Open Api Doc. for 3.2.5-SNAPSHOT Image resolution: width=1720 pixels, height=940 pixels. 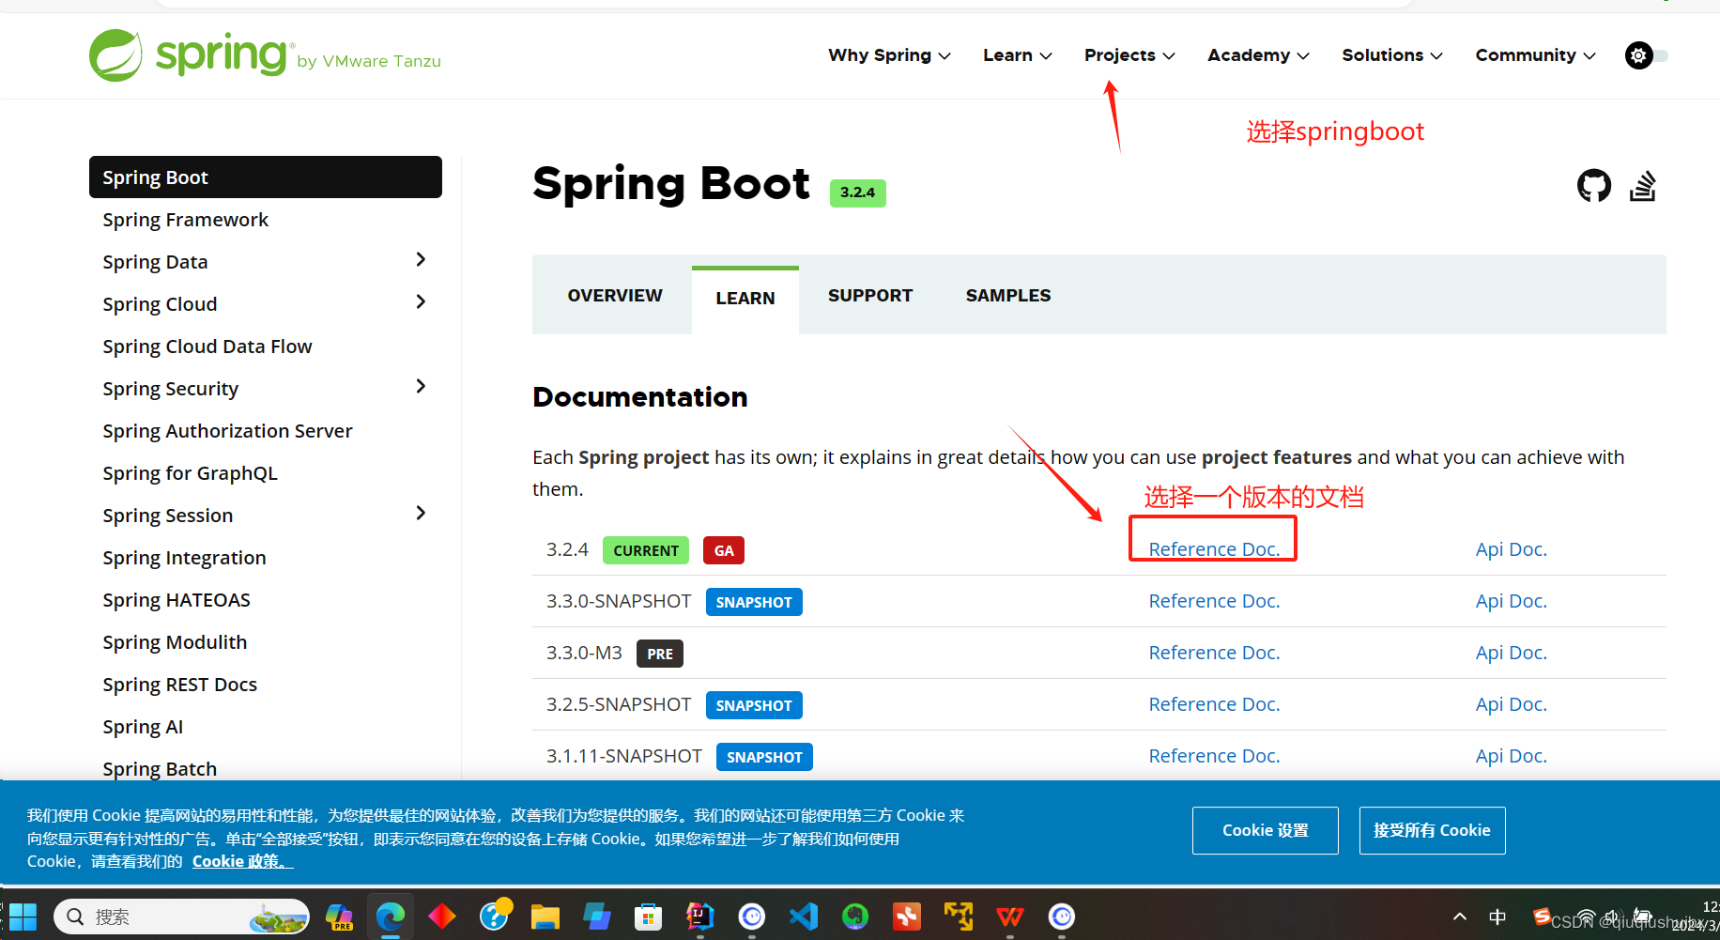[1512, 704]
